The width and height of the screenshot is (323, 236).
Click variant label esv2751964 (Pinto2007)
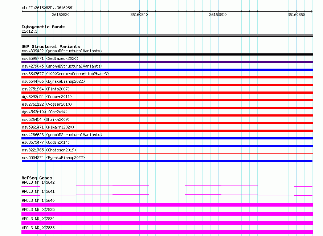point(46,89)
